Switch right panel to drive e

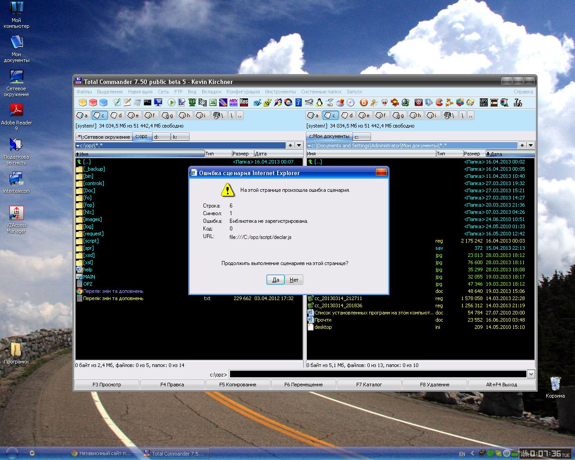point(364,115)
